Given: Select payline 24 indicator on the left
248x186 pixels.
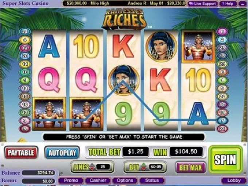Looking at the screenshot, I should pyautogui.click(x=25, y=32).
